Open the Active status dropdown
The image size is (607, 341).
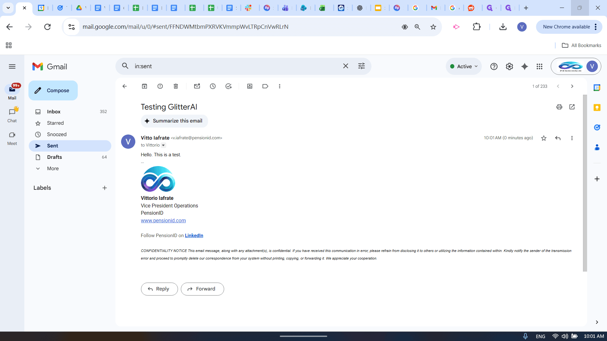coord(464,66)
